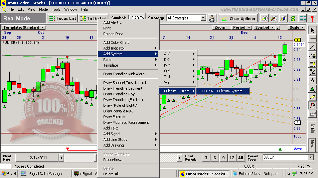Select the arrow pointer tool
Screen dimensions: 318x178
312,30
